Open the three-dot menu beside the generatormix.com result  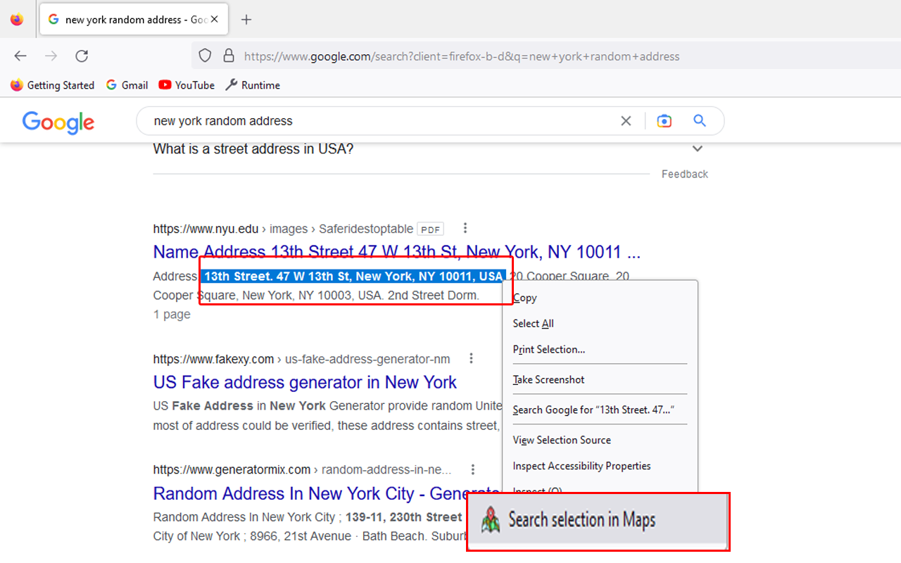(473, 469)
